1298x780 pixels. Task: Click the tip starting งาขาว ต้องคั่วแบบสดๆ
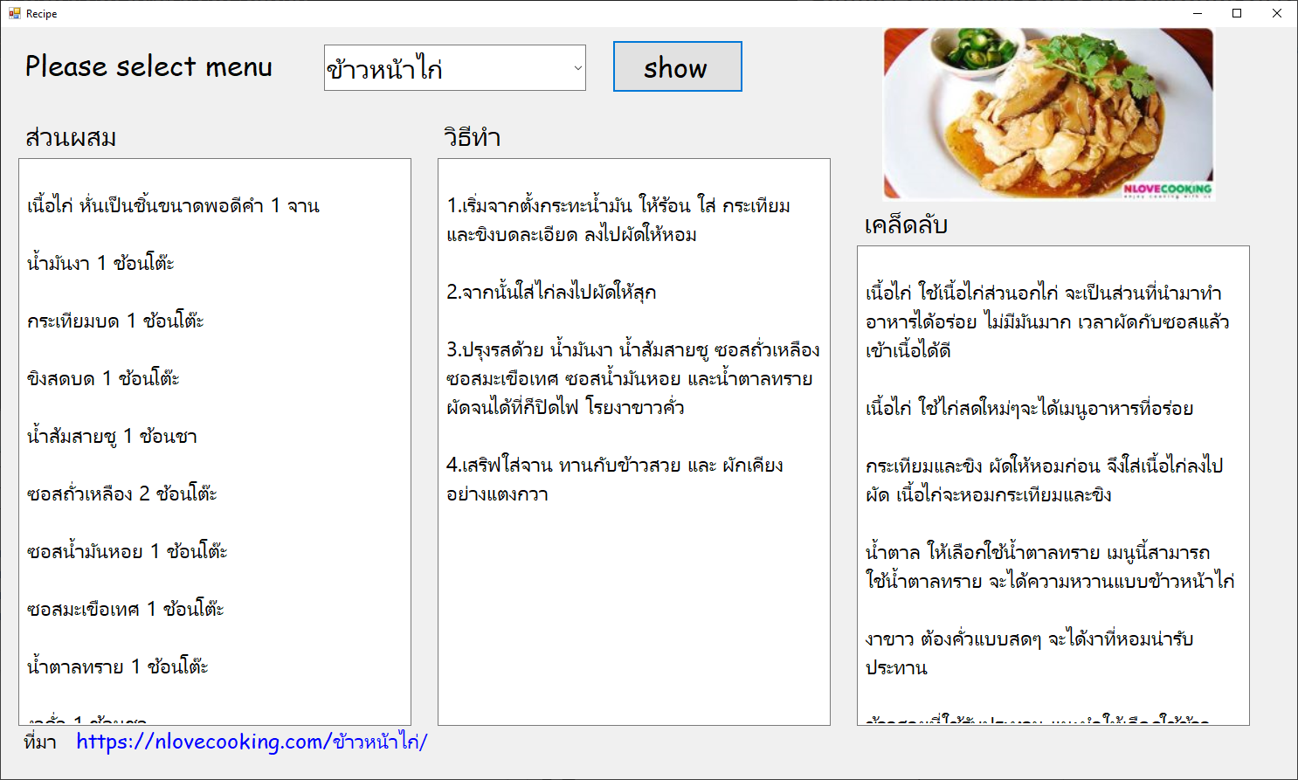pos(1029,652)
